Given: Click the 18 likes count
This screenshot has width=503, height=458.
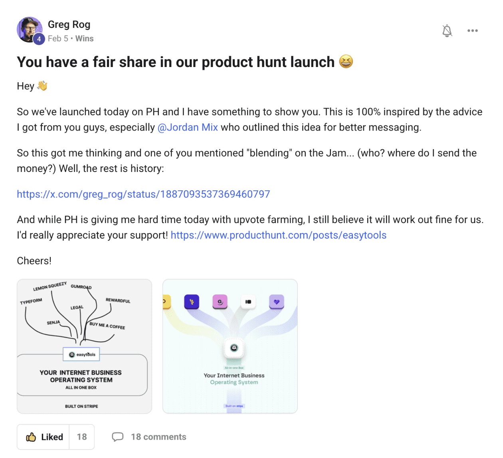Looking at the screenshot, I should click(82, 437).
